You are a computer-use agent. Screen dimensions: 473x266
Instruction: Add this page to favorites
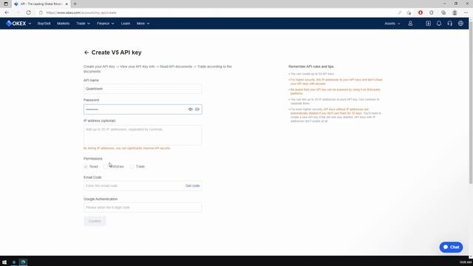point(409,13)
